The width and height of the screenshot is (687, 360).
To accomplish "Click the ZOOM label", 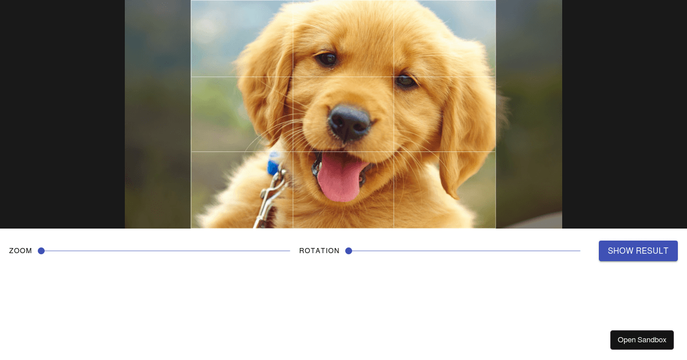I will coord(21,250).
